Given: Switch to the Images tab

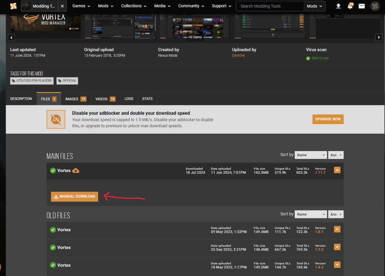Looking at the screenshot, I should click(x=76, y=99).
